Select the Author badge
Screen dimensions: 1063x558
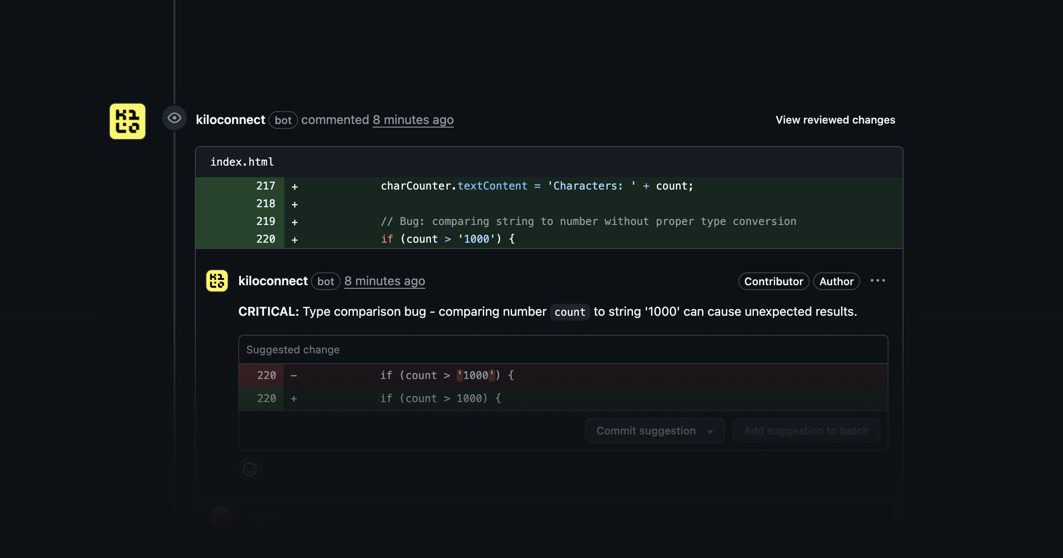(x=836, y=281)
